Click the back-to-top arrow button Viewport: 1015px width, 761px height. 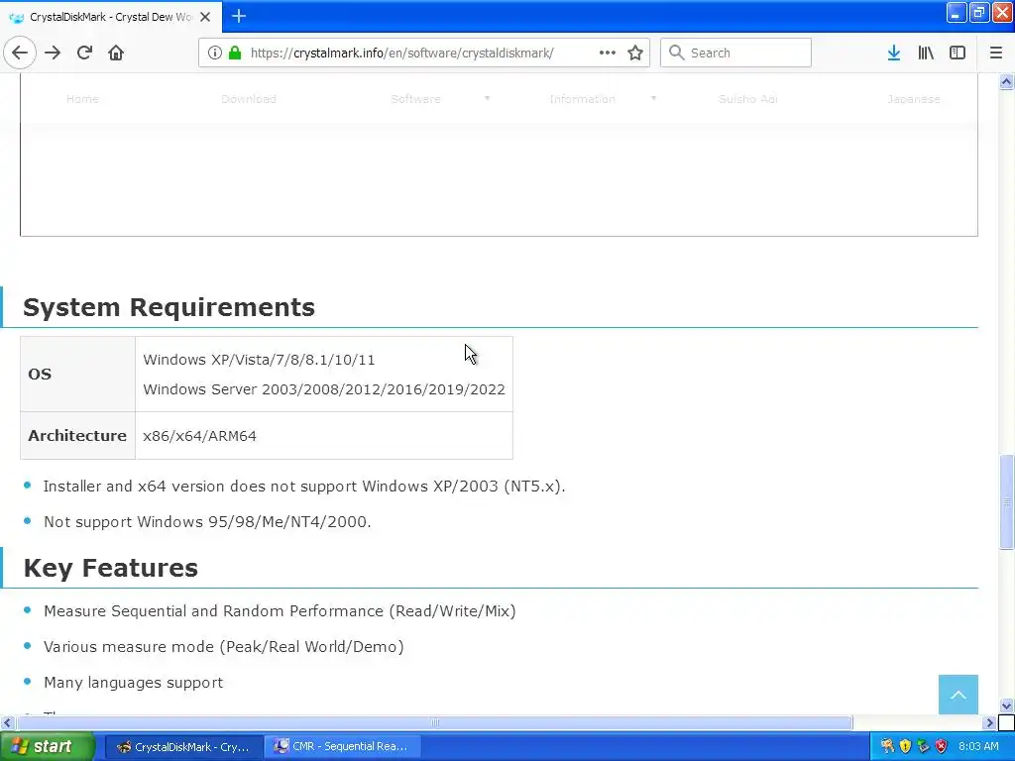pyautogui.click(x=959, y=695)
